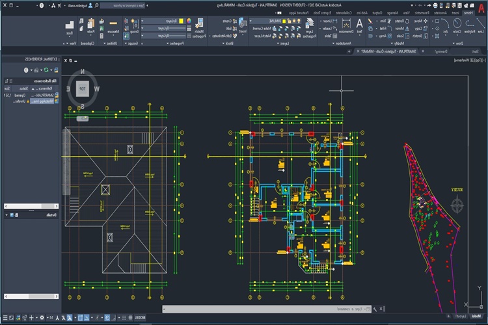Toggle snap mode in status bar
Viewport: 488px width, 325px height.
point(124,318)
